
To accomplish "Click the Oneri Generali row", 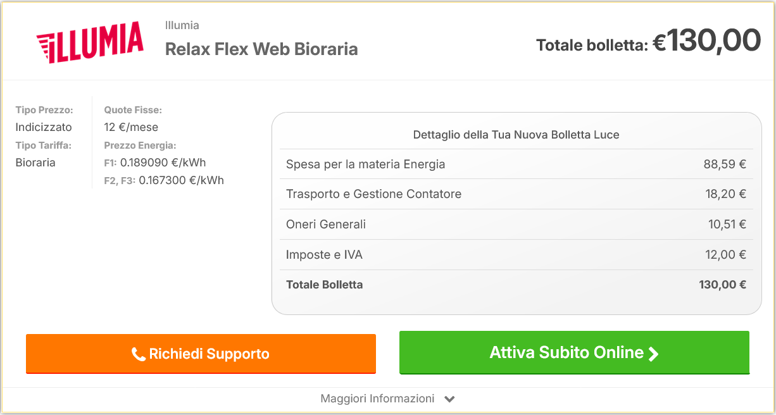I will point(516,225).
